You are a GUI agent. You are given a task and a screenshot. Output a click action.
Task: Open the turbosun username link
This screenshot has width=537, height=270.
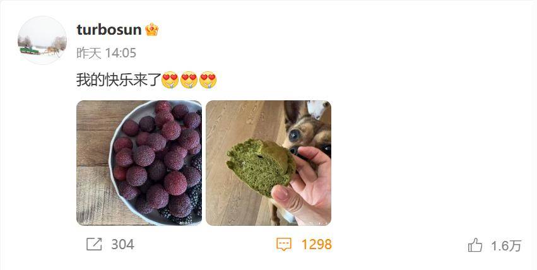(109, 30)
